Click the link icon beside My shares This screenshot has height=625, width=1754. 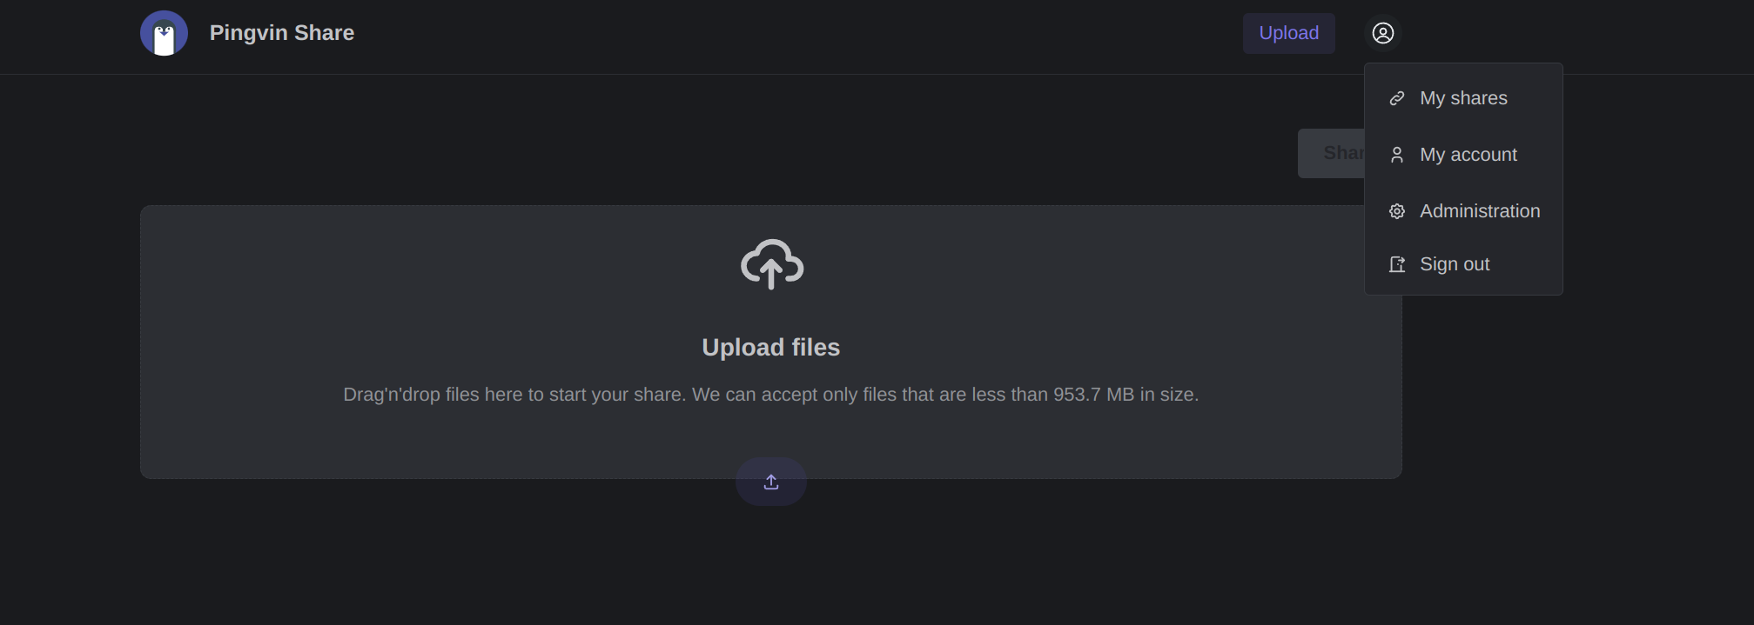point(1396,98)
